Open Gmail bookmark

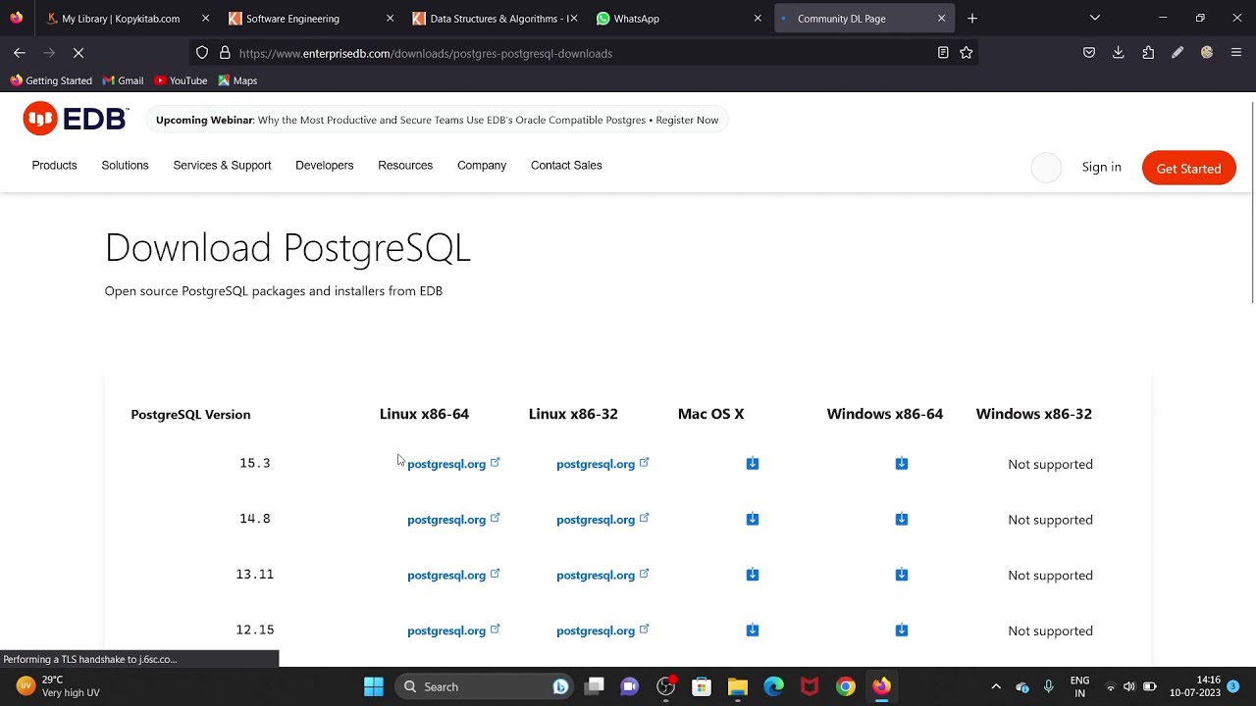pos(123,80)
